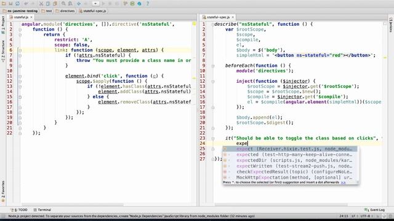This screenshot has height=221, width=394.
Task: Click the left editor horizontal scrollbar
Action: pos(73,205)
